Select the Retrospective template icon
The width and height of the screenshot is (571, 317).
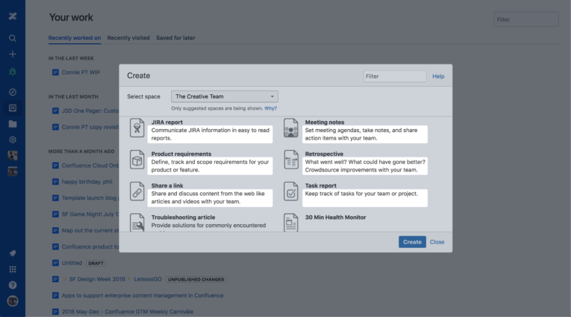coord(291,160)
